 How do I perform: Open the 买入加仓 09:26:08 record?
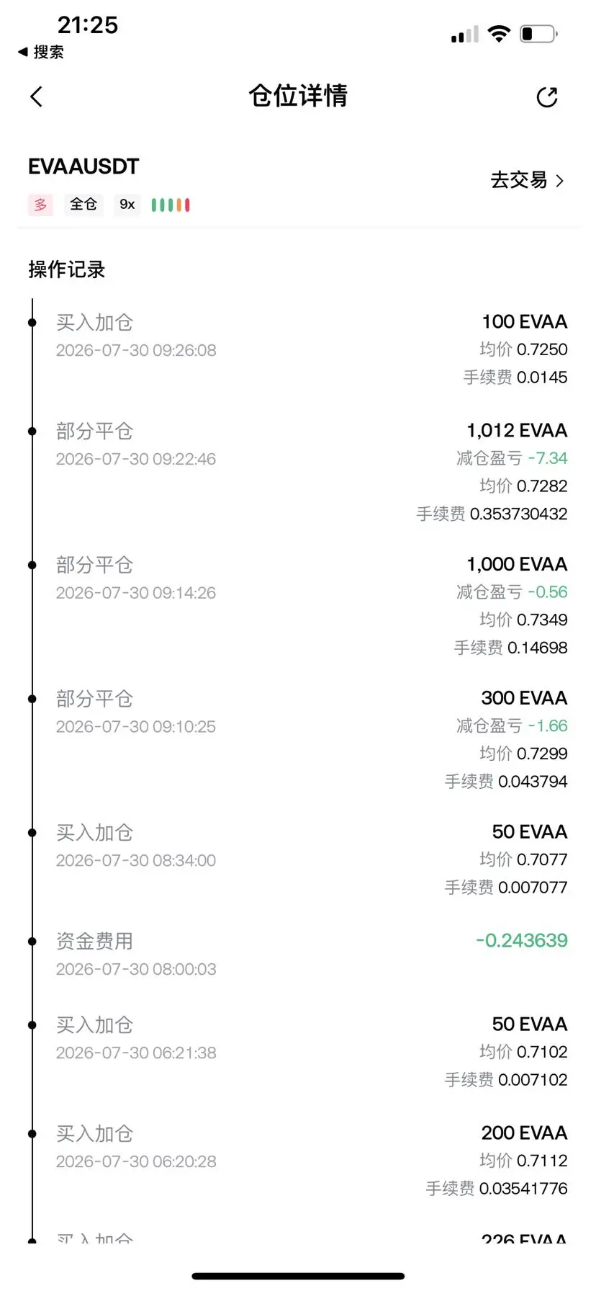click(298, 349)
